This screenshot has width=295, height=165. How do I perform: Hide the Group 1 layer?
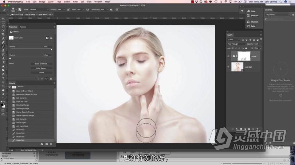228,56
